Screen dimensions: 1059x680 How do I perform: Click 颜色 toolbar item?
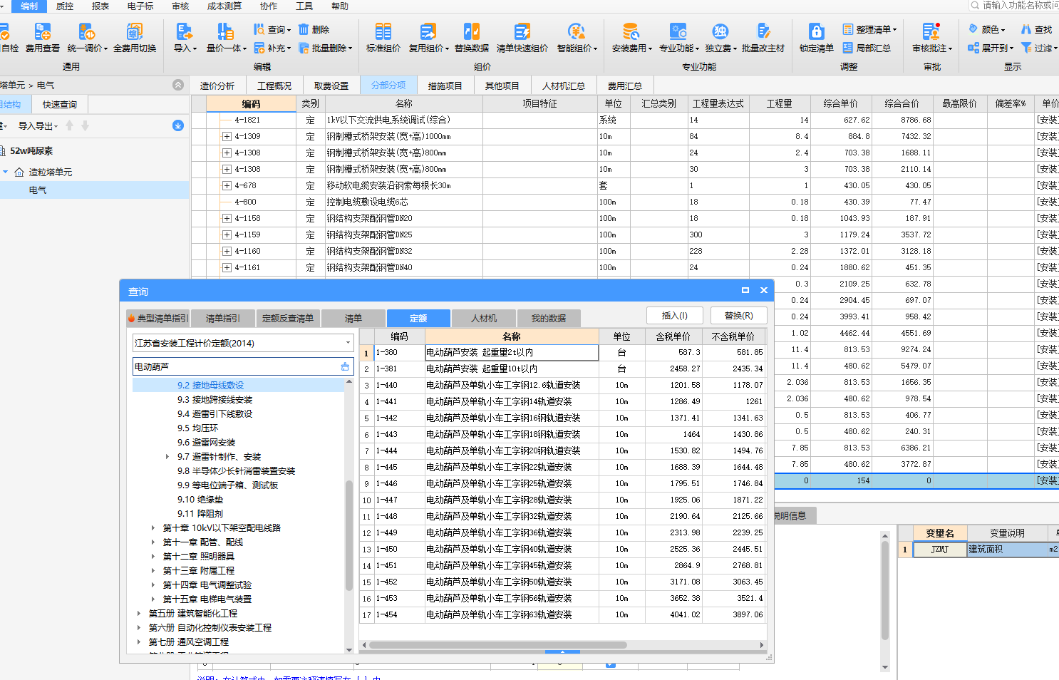click(987, 29)
